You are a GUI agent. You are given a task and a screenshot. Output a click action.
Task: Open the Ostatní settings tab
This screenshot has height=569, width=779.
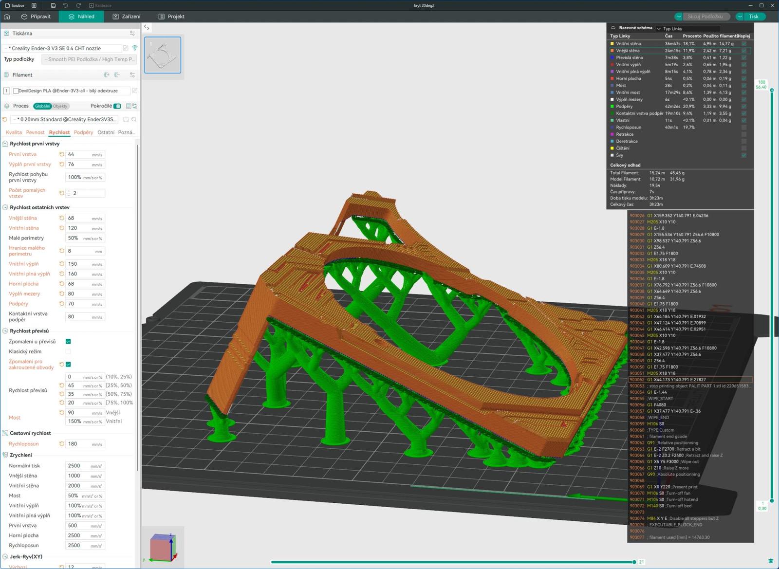click(x=106, y=132)
